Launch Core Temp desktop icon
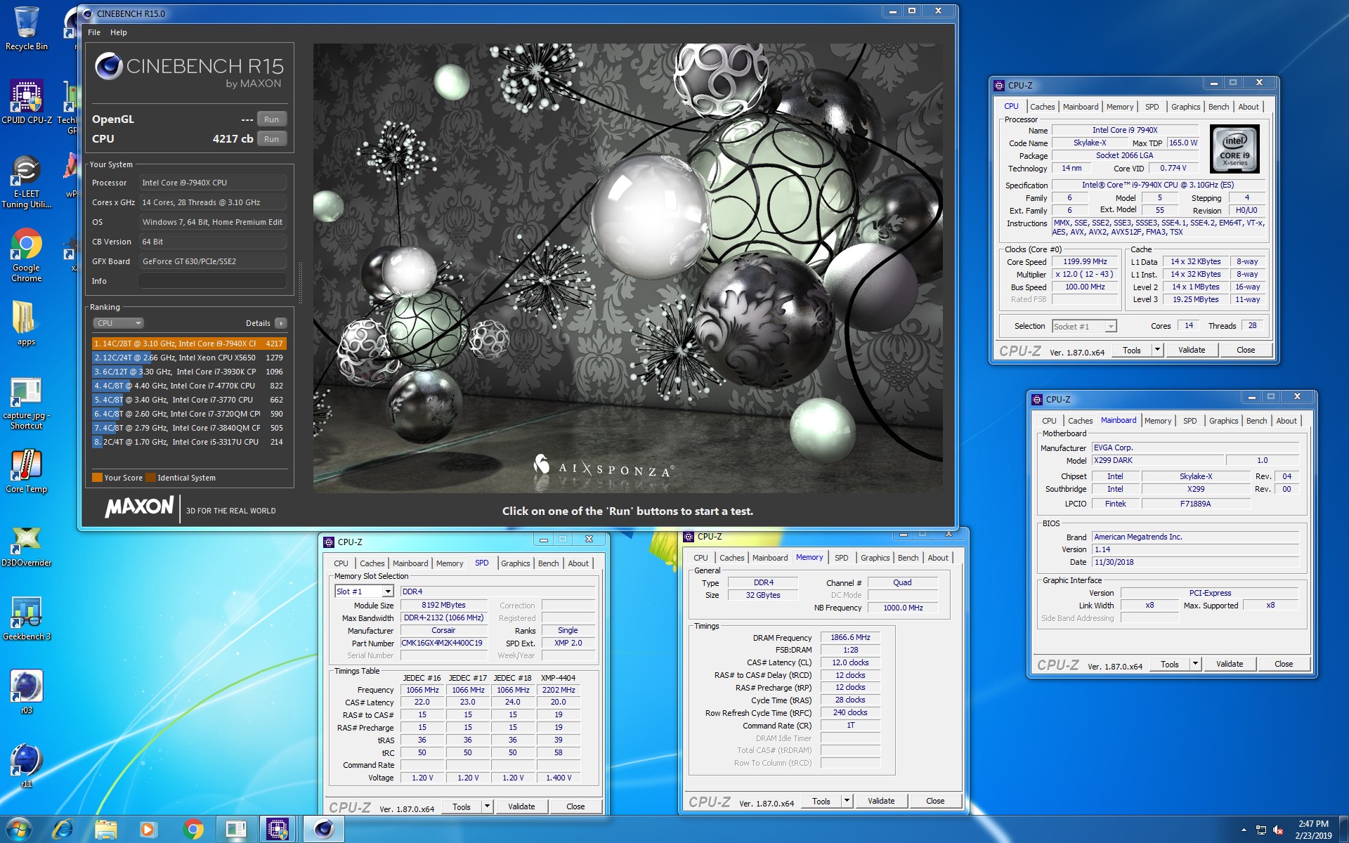This screenshot has height=843, width=1349. pyautogui.click(x=26, y=471)
